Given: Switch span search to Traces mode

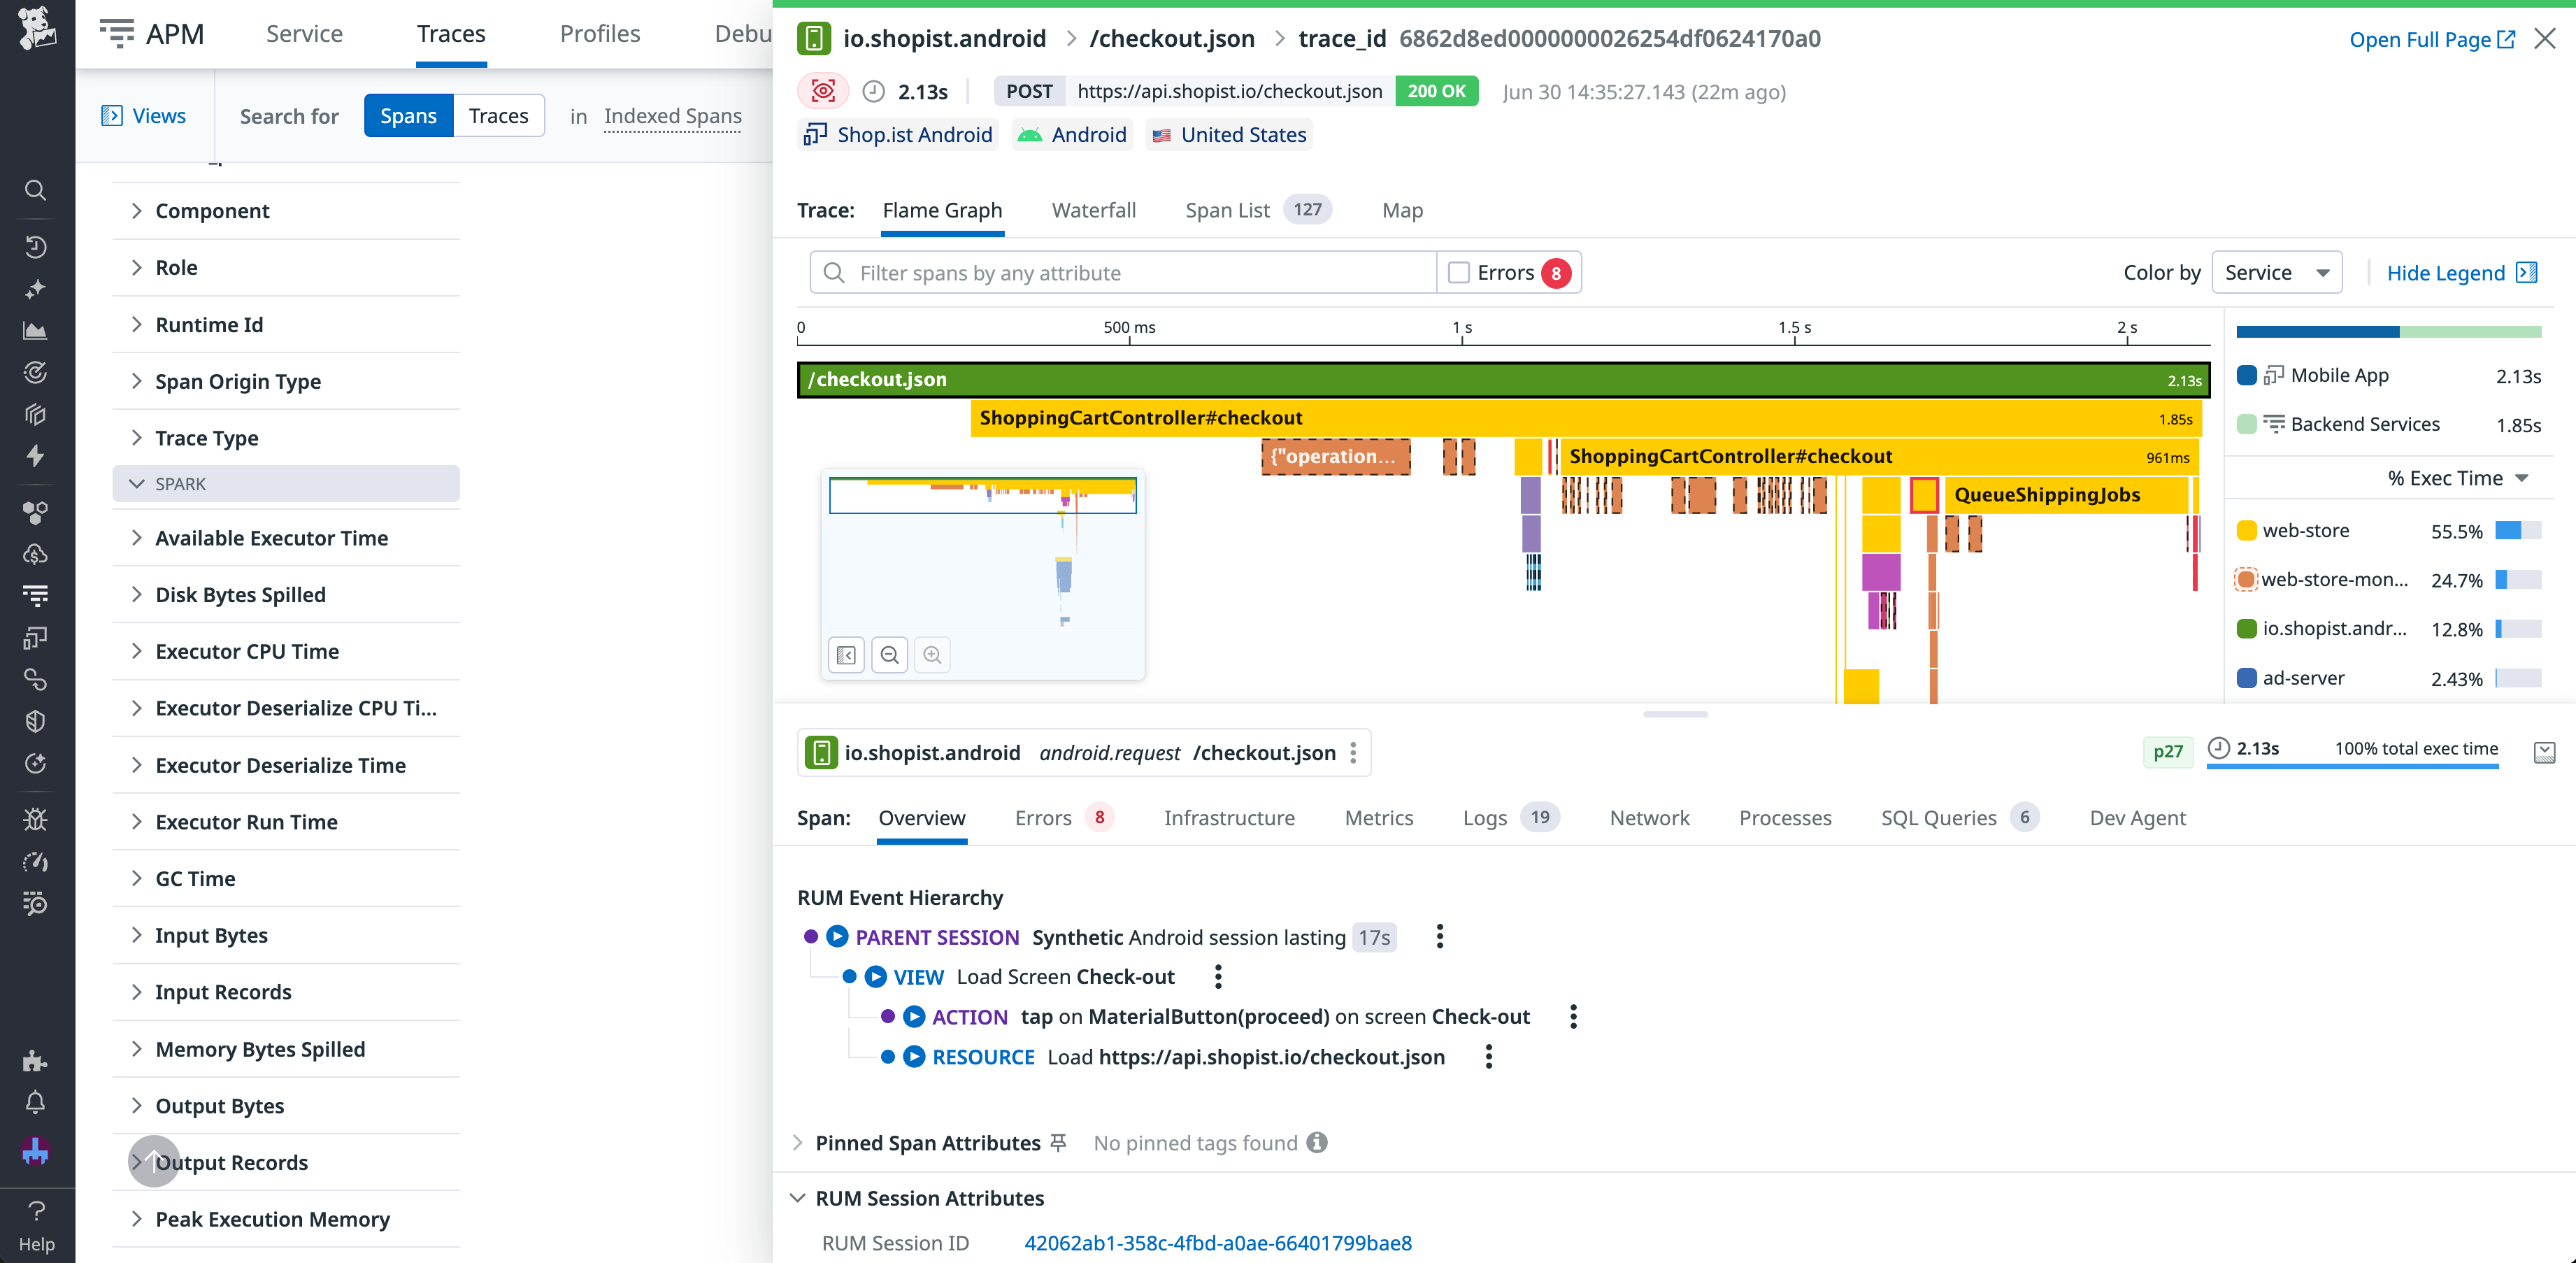Looking at the screenshot, I should [498, 115].
